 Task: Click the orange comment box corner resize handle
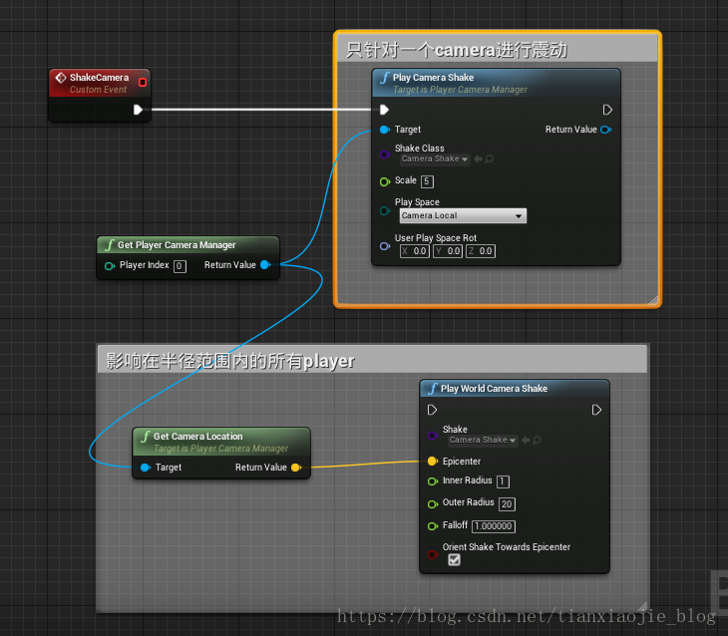653,301
